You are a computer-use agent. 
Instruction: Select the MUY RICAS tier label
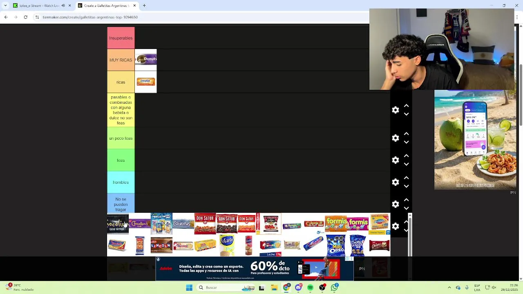click(121, 60)
